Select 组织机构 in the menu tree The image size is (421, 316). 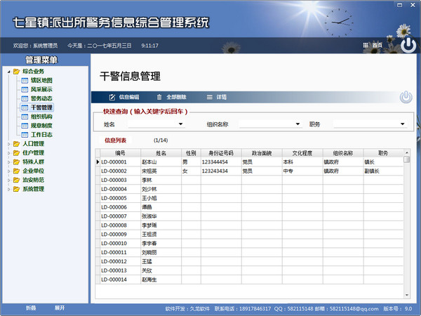click(41, 117)
